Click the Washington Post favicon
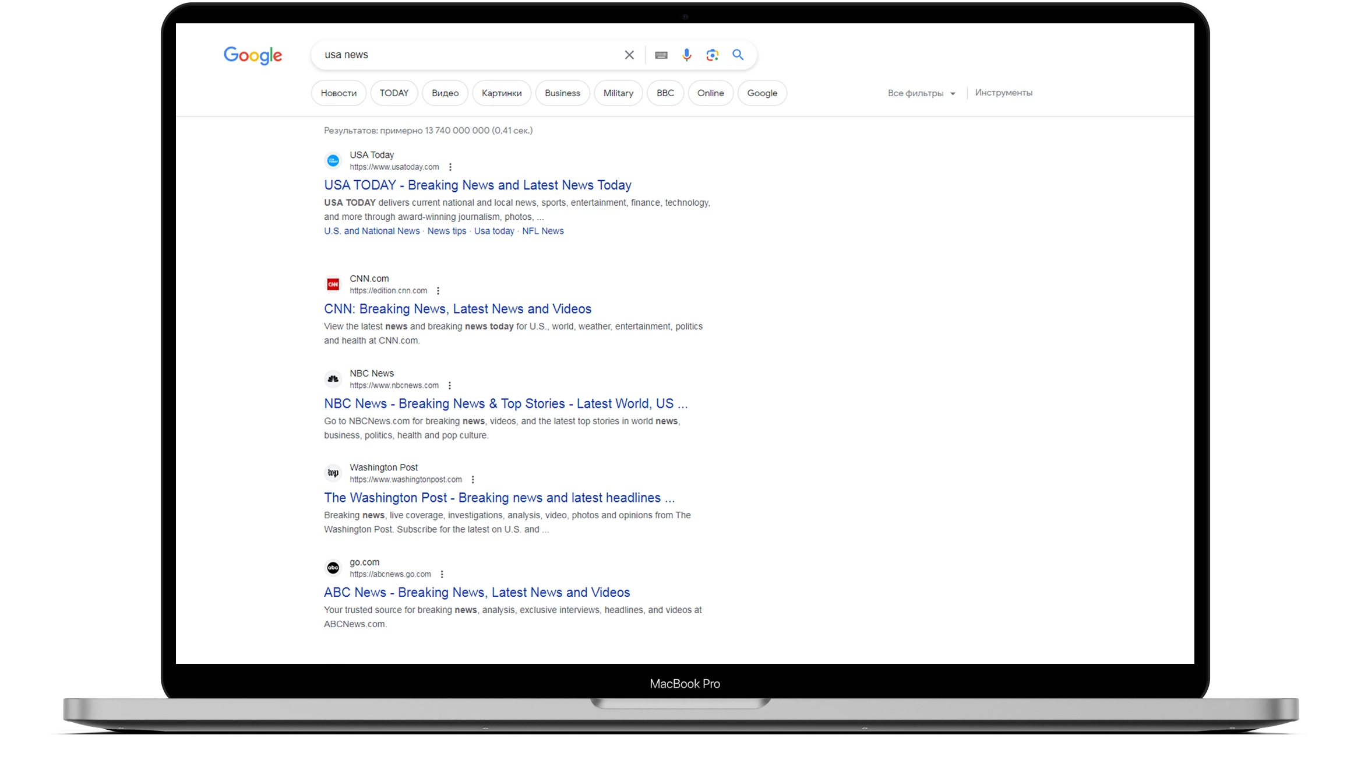 click(x=333, y=473)
